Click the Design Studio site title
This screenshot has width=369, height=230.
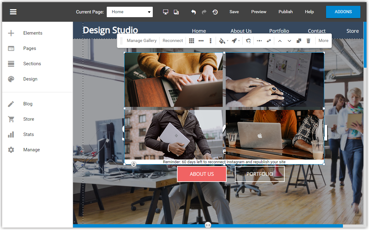point(110,30)
